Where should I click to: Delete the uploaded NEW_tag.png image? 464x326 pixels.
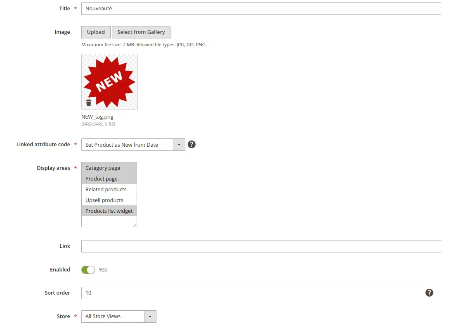(x=88, y=102)
